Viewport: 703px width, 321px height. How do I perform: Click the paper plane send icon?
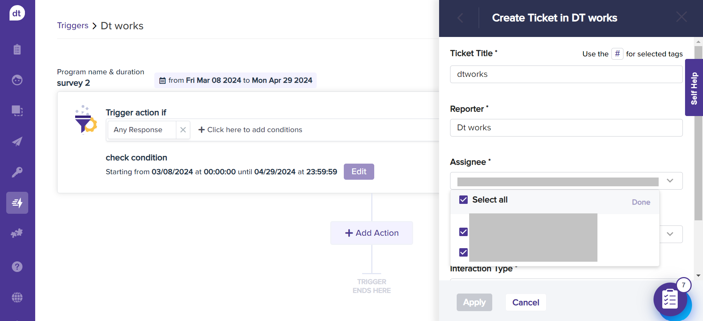tap(17, 142)
